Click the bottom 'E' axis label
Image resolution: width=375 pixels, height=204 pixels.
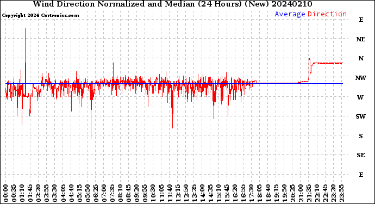[x=361, y=175]
